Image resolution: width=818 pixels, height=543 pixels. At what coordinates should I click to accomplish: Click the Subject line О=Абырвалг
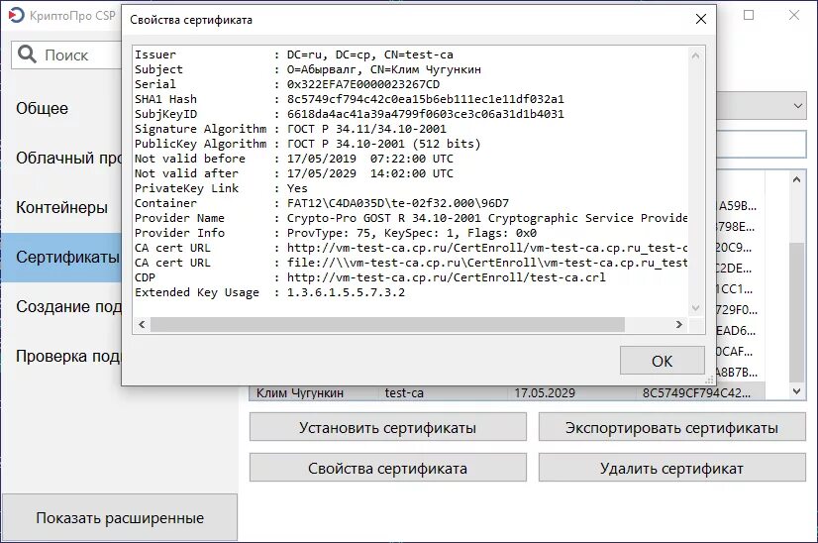pos(308,69)
